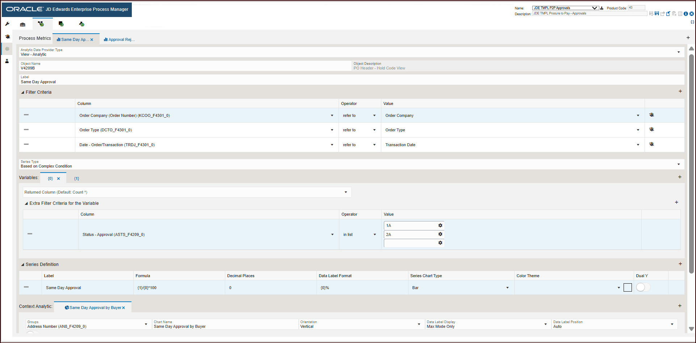
Task: Add a new Series Definition with the plus button
Action: click(x=680, y=264)
